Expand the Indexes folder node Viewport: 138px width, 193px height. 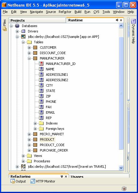[35, 123]
